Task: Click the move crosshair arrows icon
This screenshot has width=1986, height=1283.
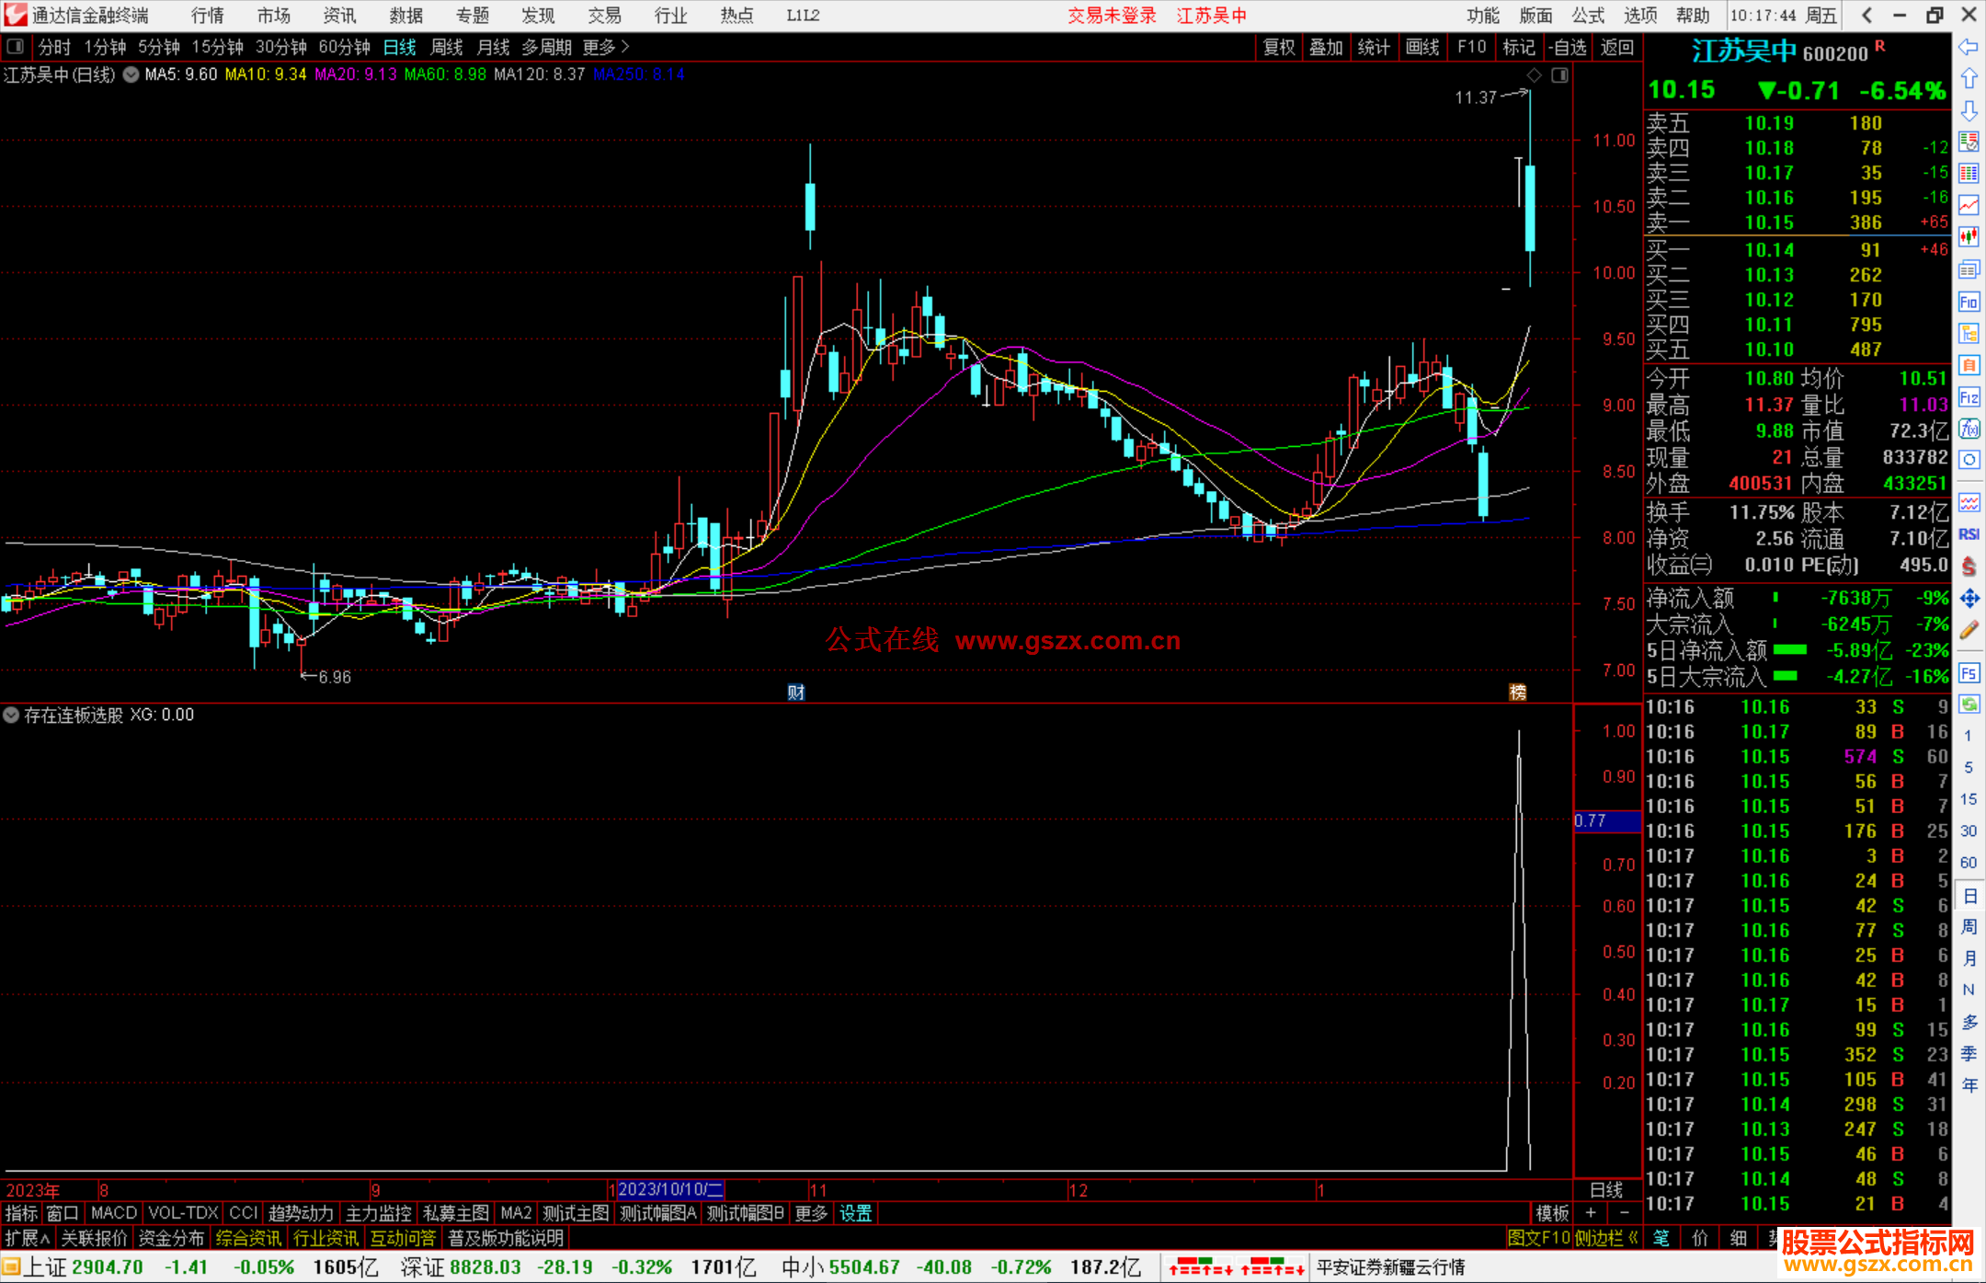Action: coord(1969,599)
